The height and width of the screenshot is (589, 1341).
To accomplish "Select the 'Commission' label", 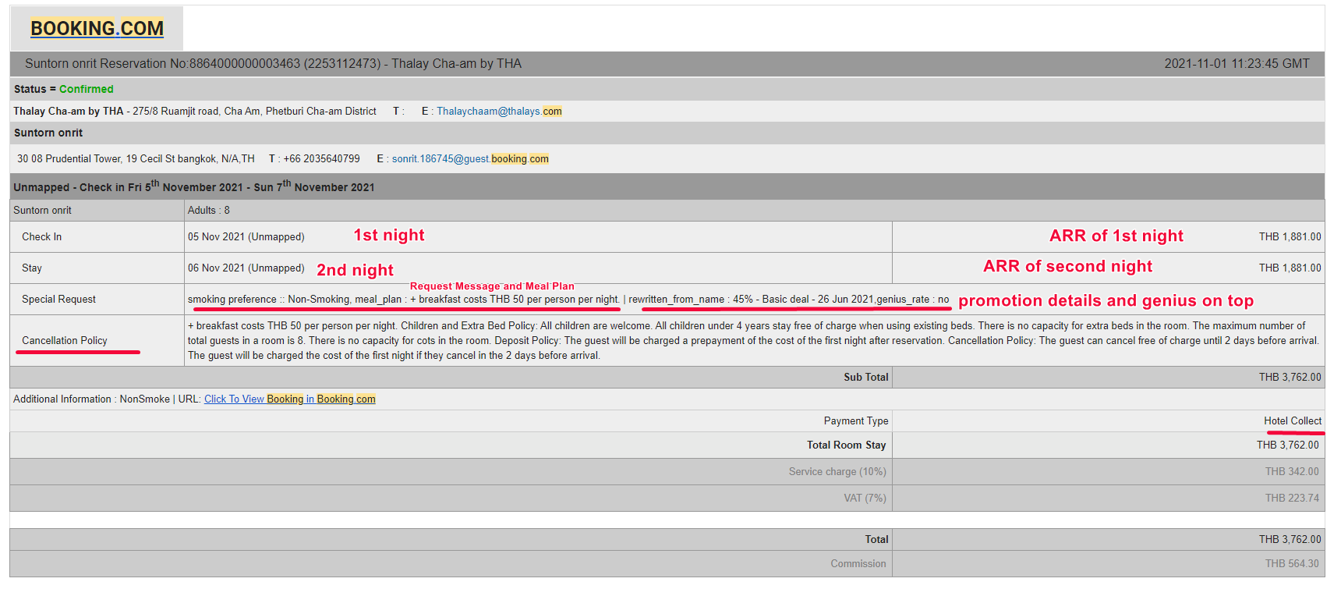I will pos(858,564).
